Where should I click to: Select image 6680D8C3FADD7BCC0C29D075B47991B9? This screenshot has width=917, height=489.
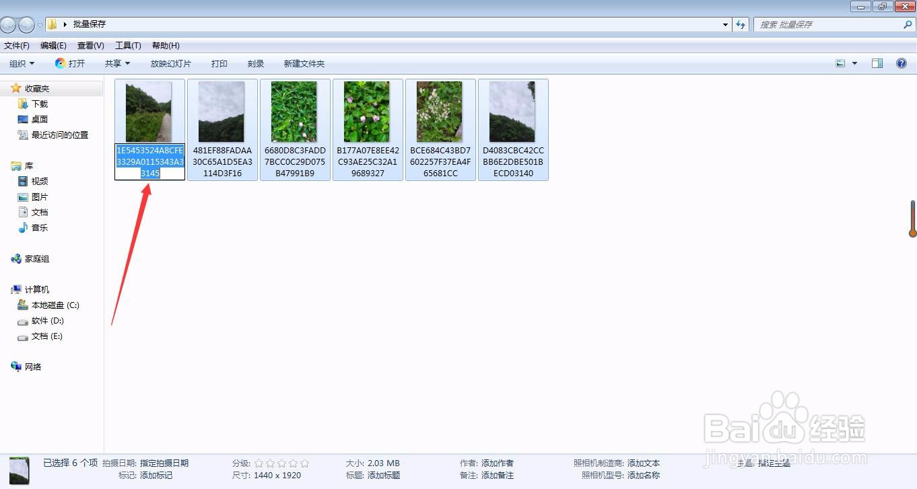pos(295,130)
